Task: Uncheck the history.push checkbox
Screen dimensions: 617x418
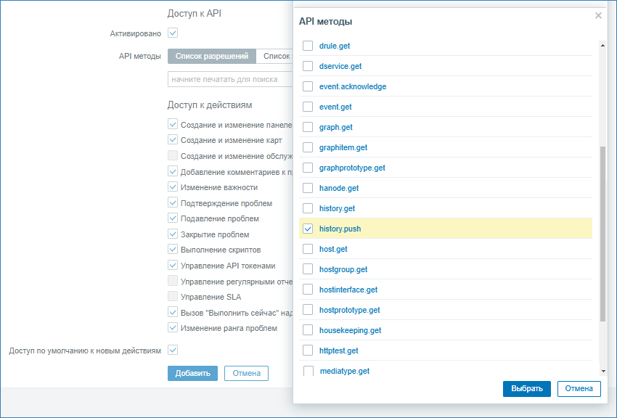Action: (x=308, y=229)
